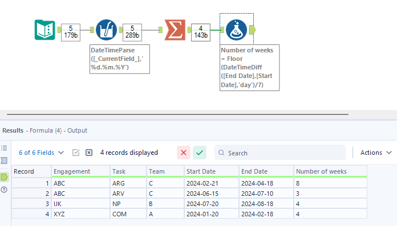Click the Text Input tool output anchor
The width and height of the screenshot is (397, 226).
tap(59, 30)
